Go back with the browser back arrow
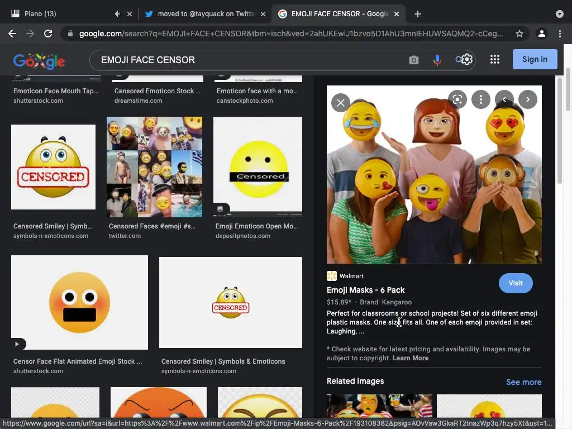This screenshot has height=429, width=572. (x=12, y=34)
